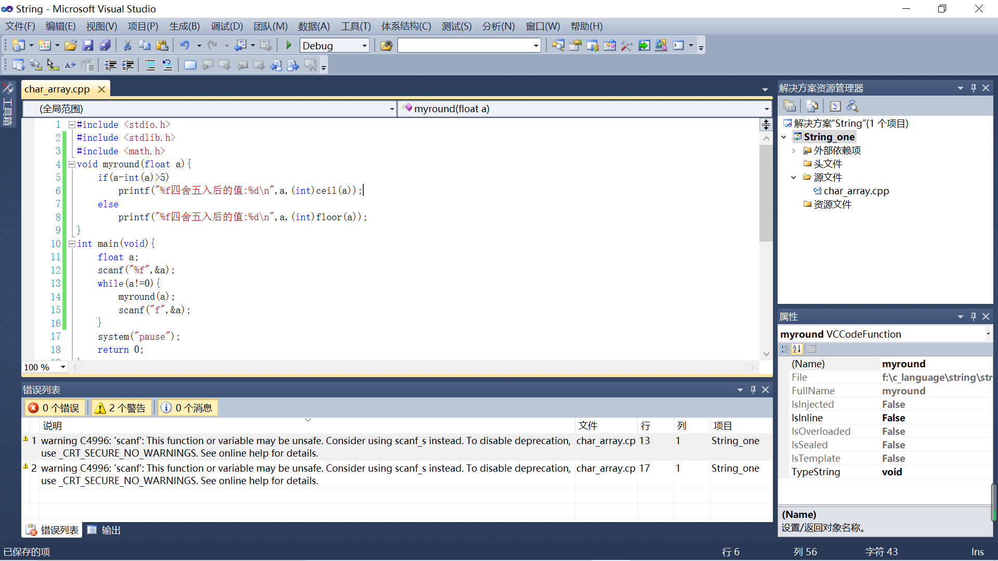Sort error list by 说明 column

point(308,426)
